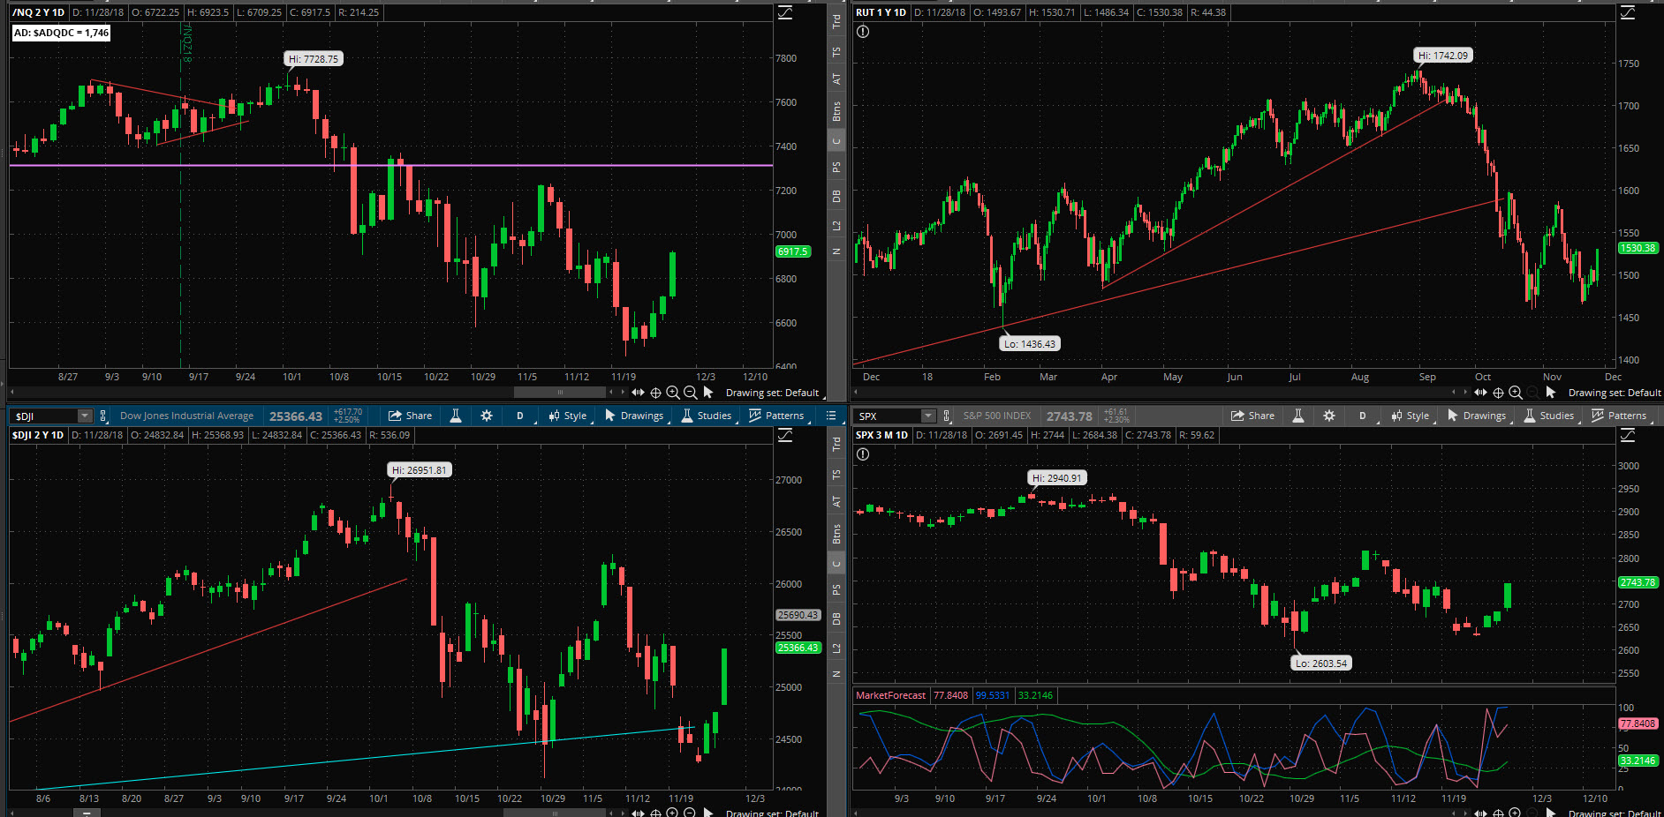Toggle the C sidebar tab beside /NQ chart
The height and width of the screenshot is (817, 1664).
[x=836, y=141]
